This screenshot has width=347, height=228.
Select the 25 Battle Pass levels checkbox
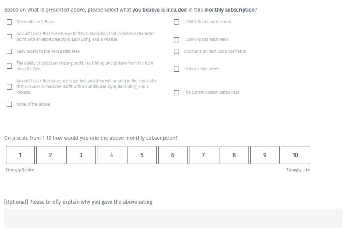click(177, 69)
